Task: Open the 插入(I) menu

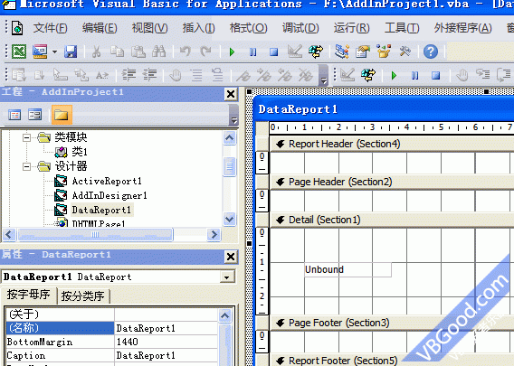Action: [199, 28]
